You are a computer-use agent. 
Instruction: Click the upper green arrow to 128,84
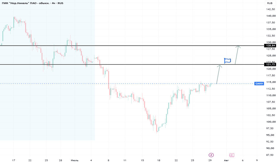pyautogui.click(x=237, y=55)
